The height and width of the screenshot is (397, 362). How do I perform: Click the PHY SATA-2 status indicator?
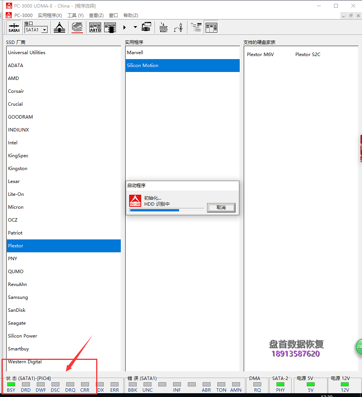[x=280, y=384]
